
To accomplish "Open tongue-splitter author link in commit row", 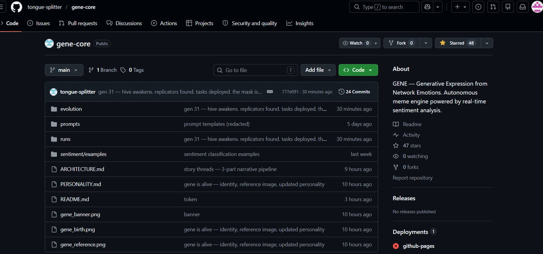I will pyautogui.click(x=78, y=92).
